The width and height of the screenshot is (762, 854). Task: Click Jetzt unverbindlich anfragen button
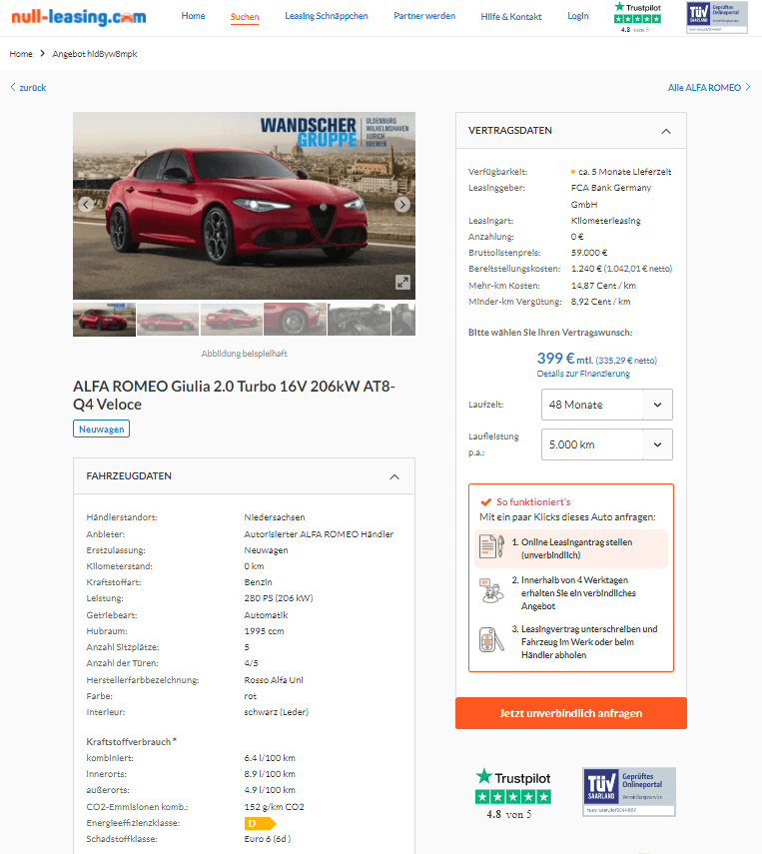point(571,713)
